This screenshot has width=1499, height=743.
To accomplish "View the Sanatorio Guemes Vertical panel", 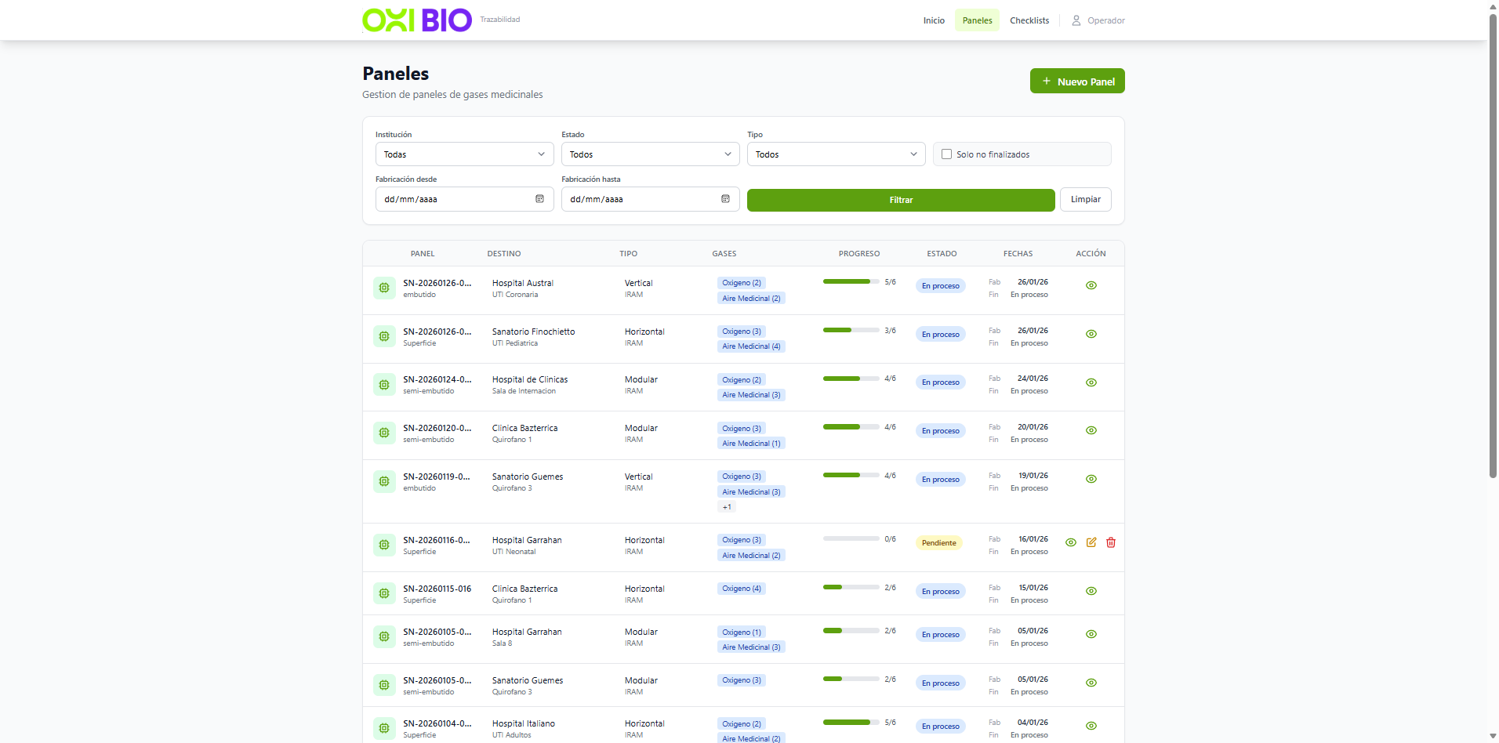I will 1091,479.
